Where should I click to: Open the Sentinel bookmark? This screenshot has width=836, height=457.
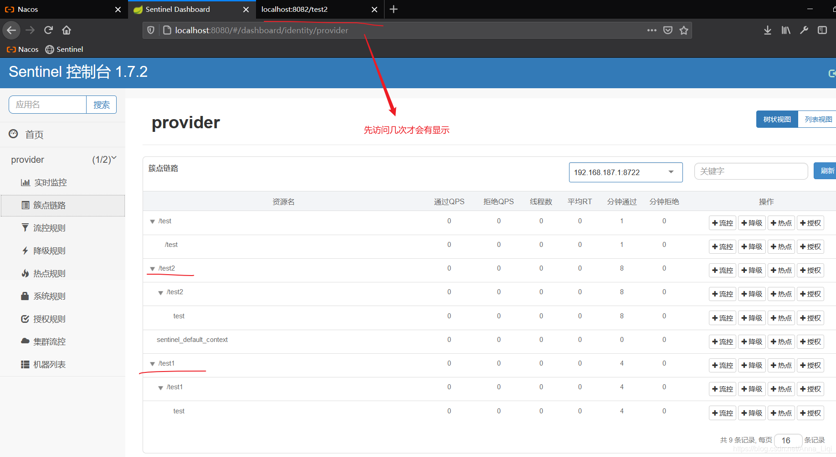pyautogui.click(x=64, y=49)
